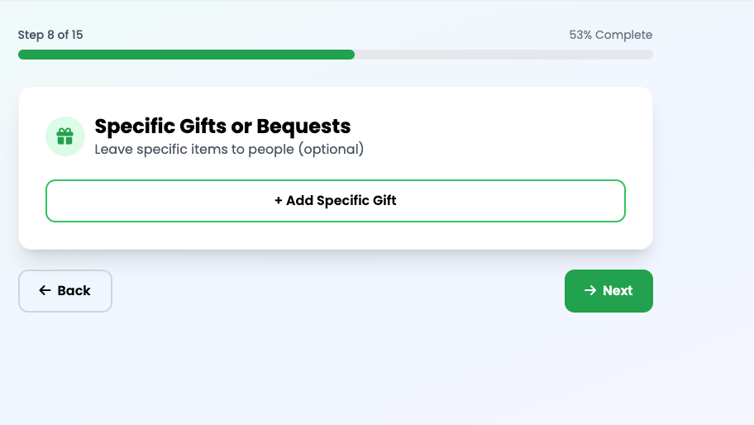The image size is (754, 425).
Task: Click the word "Back" on the button
Action: [x=74, y=291]
